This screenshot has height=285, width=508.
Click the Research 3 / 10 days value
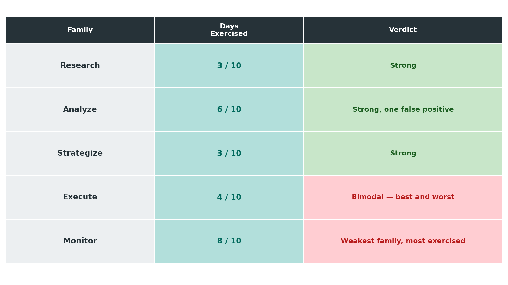pyautogui.click(x=229, y=66)
